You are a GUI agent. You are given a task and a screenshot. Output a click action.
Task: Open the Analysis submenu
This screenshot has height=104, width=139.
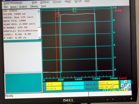click(23, 7)
